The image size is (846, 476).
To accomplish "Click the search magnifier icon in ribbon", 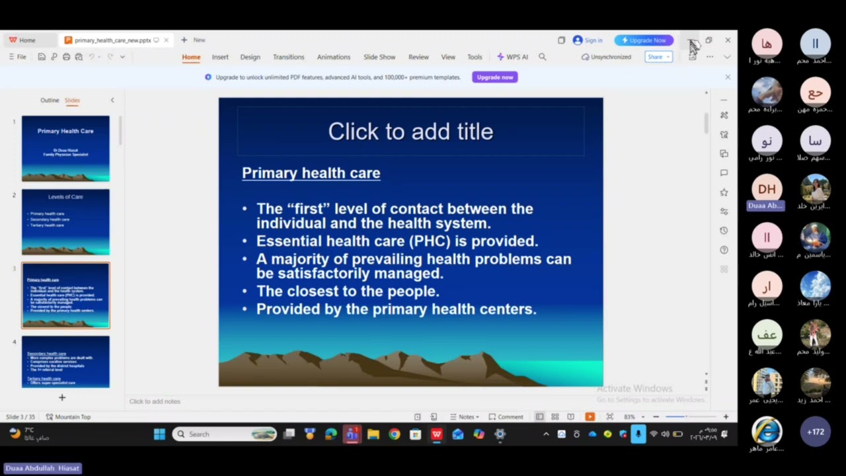I will (543, 57).
